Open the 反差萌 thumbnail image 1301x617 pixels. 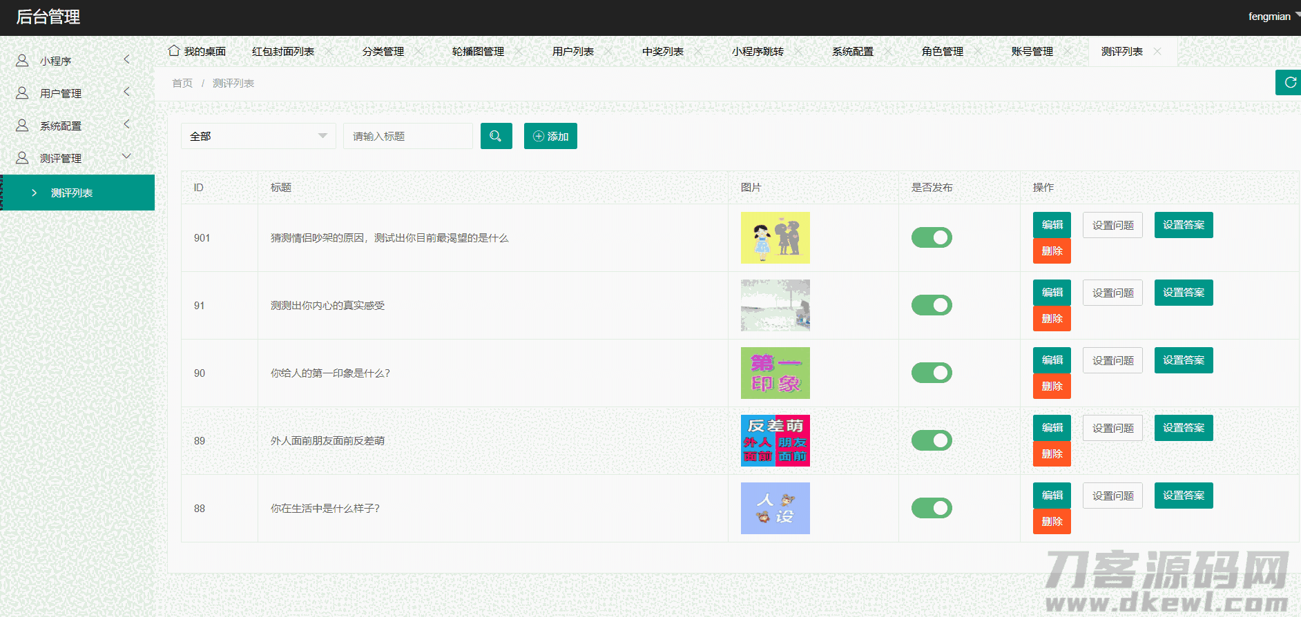(x=775, y=440)
